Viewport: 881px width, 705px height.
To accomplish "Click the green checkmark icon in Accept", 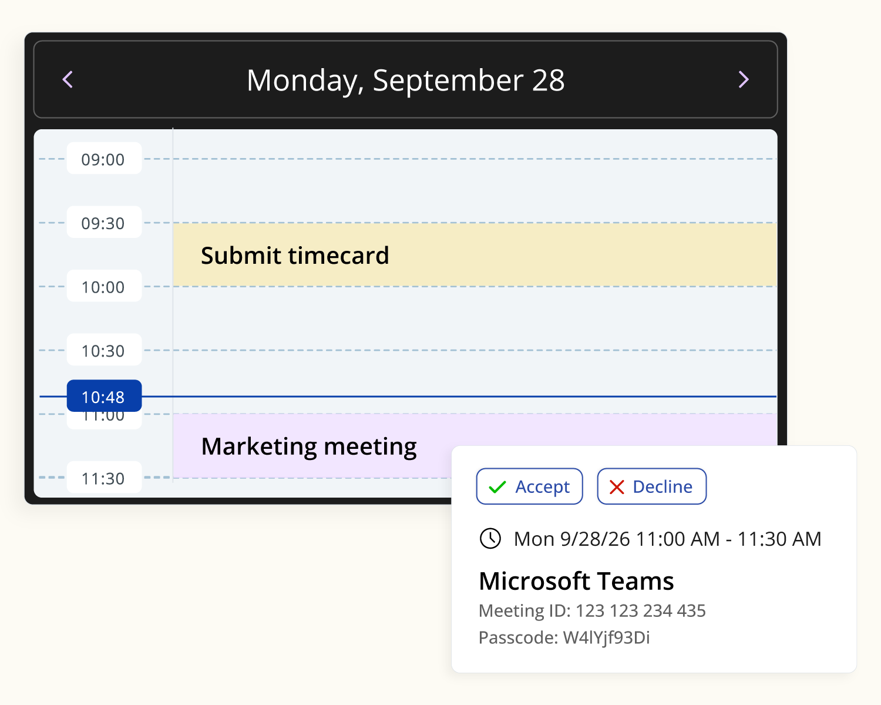I will pyautogui.click(x=497, y=487).
